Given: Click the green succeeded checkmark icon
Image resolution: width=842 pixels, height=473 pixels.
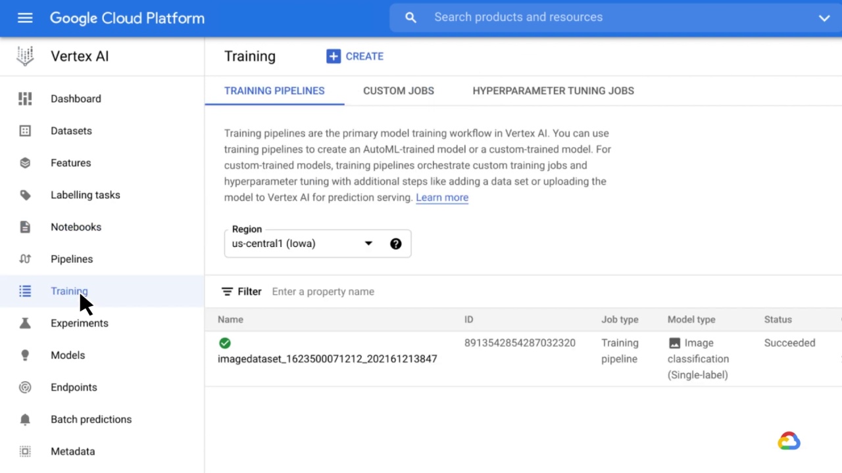Looking at the screenshot, I should [x=225, y=343].
